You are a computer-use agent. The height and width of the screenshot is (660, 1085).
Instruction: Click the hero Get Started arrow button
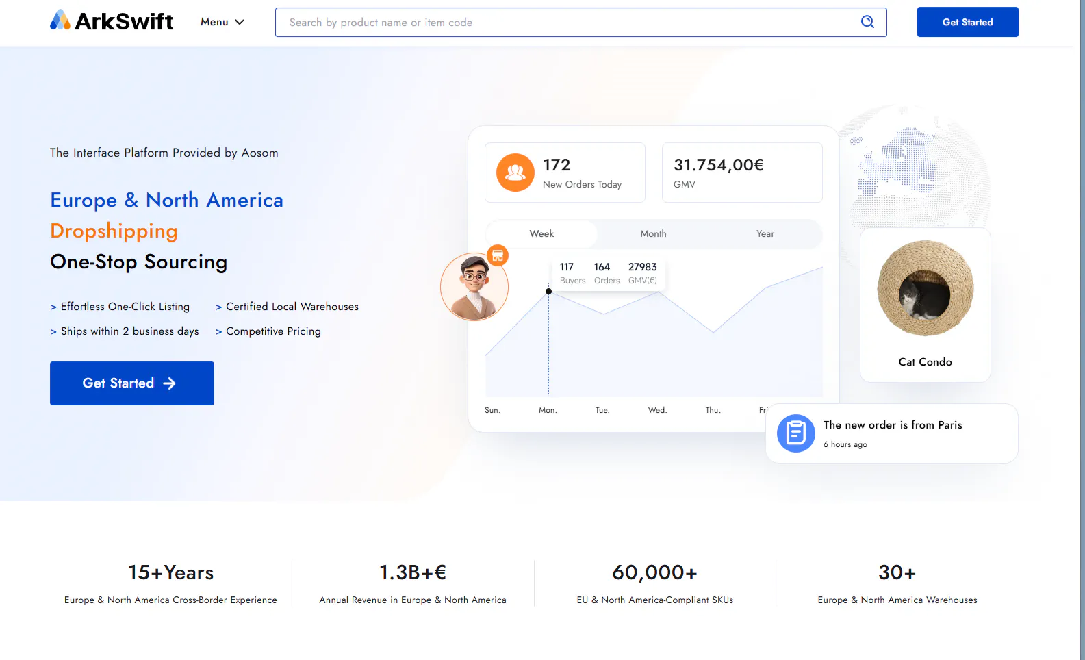132,383
